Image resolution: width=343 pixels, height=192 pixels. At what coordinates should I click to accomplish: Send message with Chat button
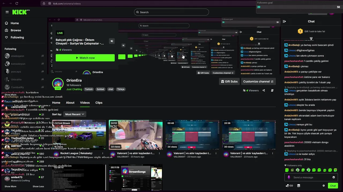[x=333, y=186]
